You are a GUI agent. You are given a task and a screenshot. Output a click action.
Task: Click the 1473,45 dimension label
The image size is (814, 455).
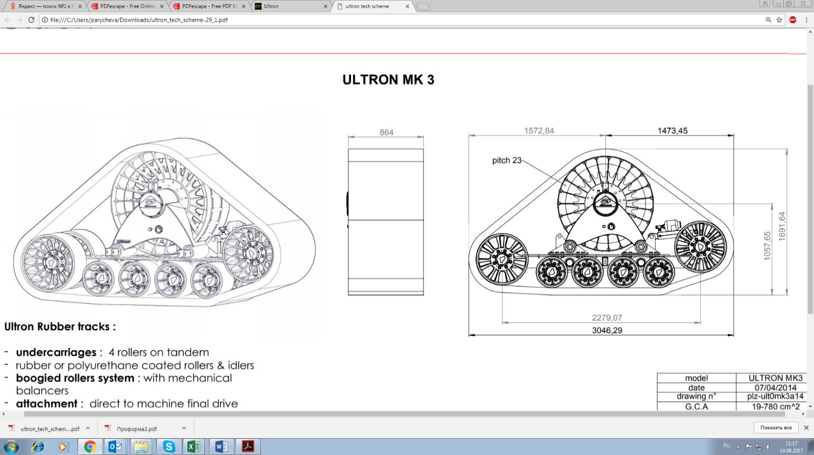click(x=673, y=131)
